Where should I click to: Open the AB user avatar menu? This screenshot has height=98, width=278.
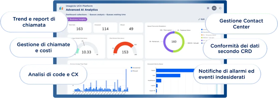coord(214,8)
